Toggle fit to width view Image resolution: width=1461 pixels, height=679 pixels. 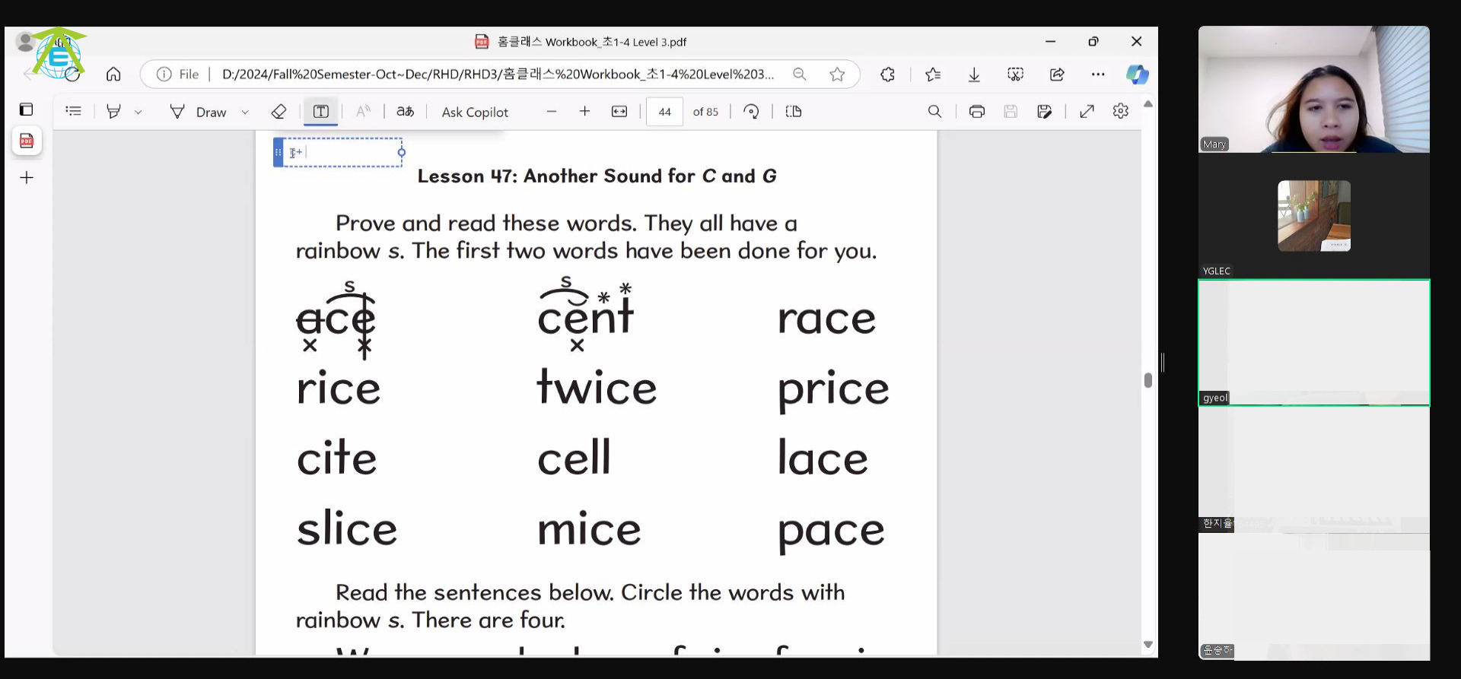pos(619,112)
